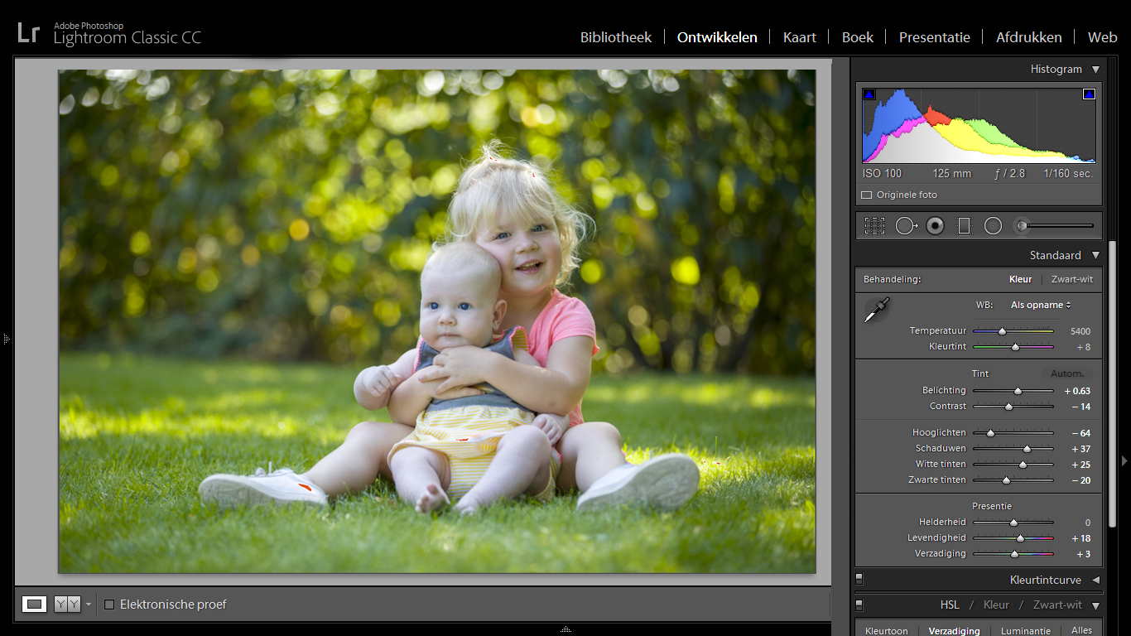Screen dimensions: 1131x636
Task: Click the Kleurtint slider handle
Action: point(1015,347)
